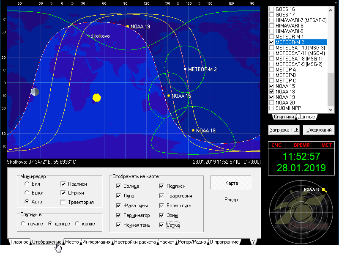
Task: Click the NOAA 15 satellite dot on map
Action: coord(169,96)
